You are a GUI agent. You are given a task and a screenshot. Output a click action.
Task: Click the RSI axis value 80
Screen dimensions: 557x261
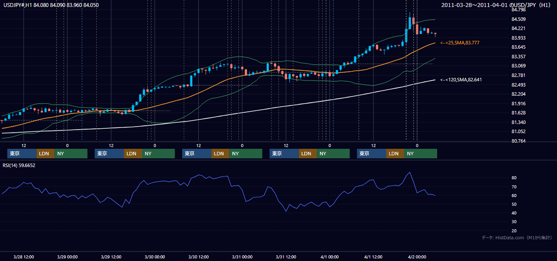point(514,178)
